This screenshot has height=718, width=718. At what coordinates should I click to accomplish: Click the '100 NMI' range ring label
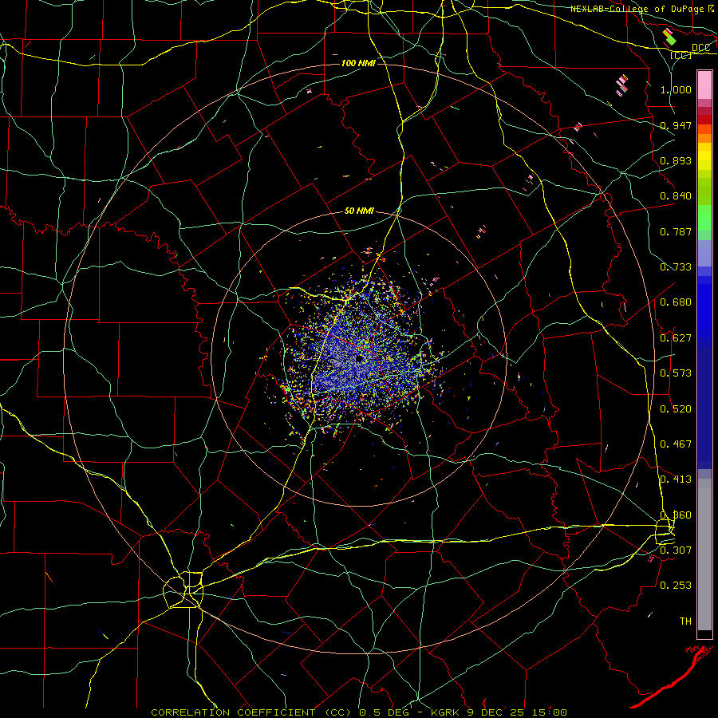358,63
